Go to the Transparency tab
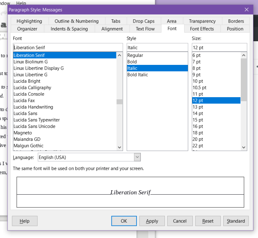Viewport: 258px width, 238px height. pos(202,21)
